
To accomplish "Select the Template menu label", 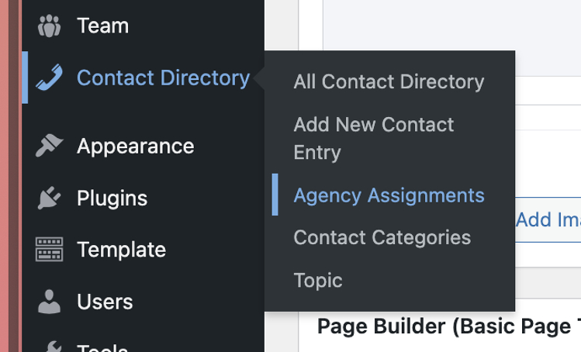I will [x=121, y=250].
